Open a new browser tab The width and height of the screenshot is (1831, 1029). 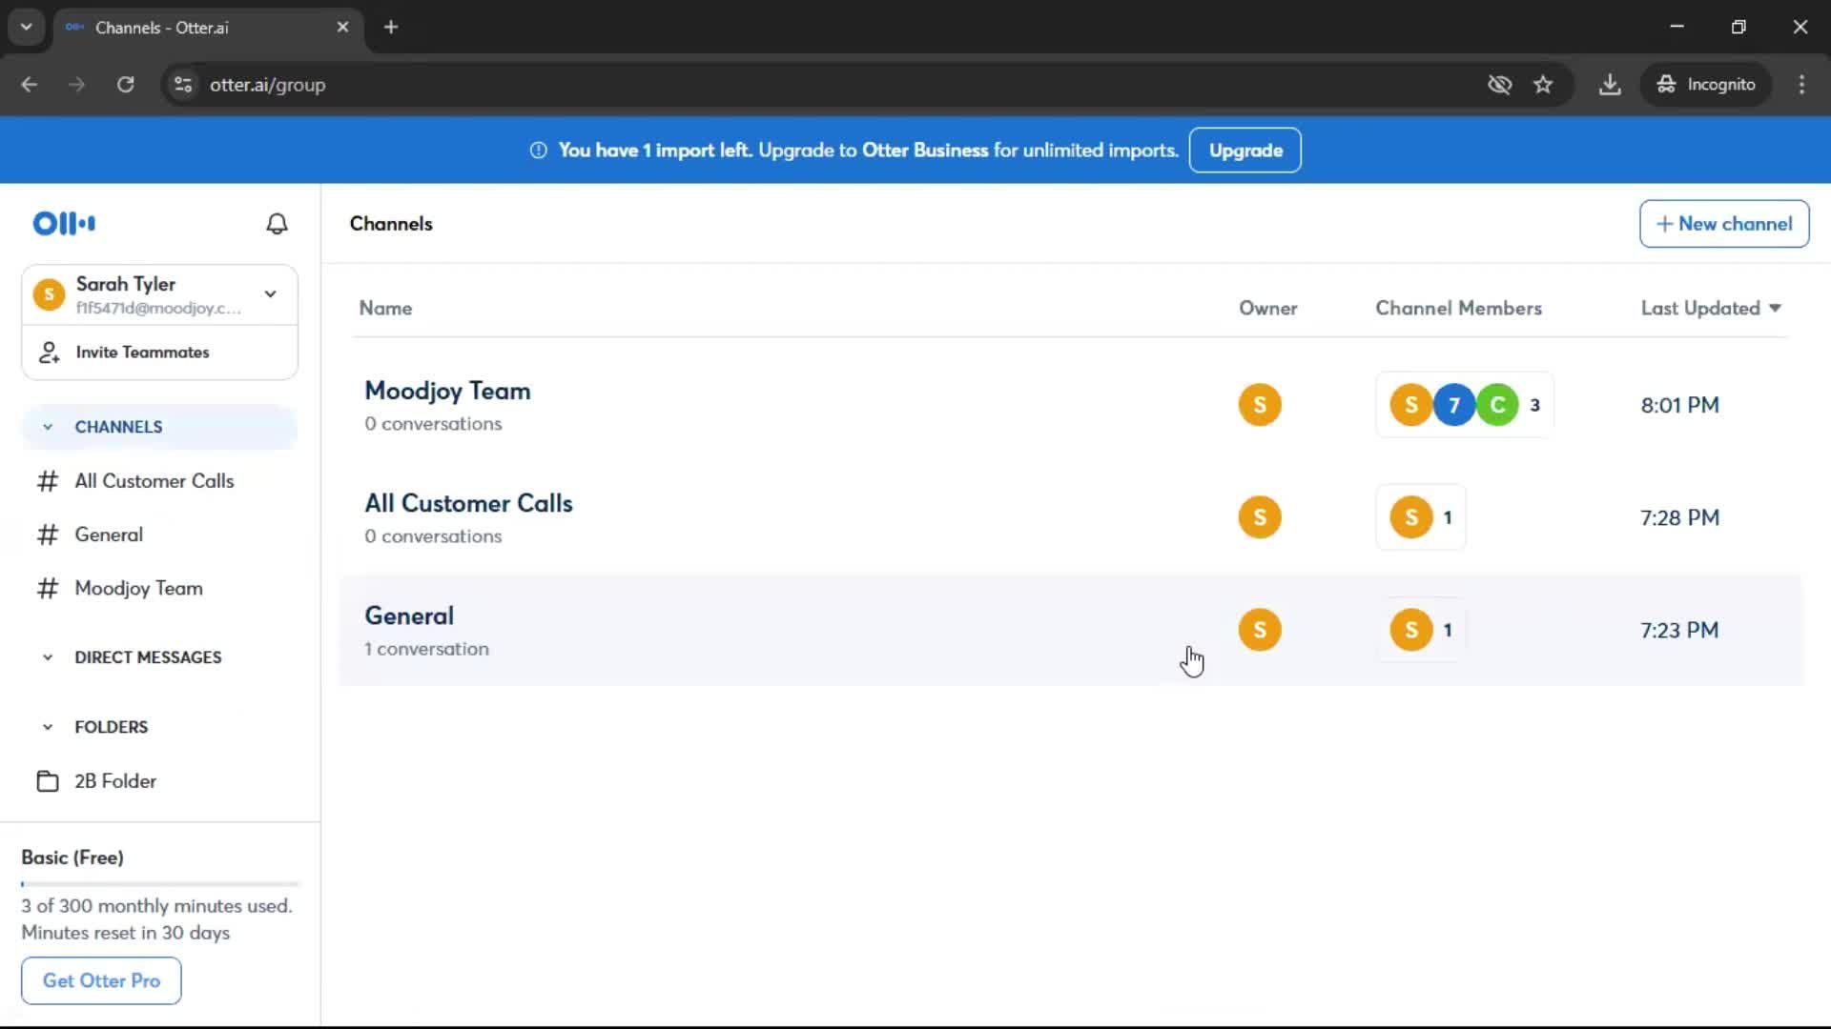click(391, 27)
